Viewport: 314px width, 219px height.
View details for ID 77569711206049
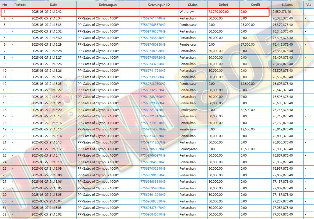pyautogui.click(x=153, y=142)
